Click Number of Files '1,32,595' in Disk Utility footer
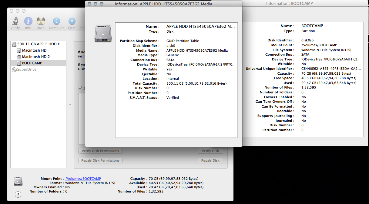Viewport: 369px width, 204px height. [x=156, y=191]
